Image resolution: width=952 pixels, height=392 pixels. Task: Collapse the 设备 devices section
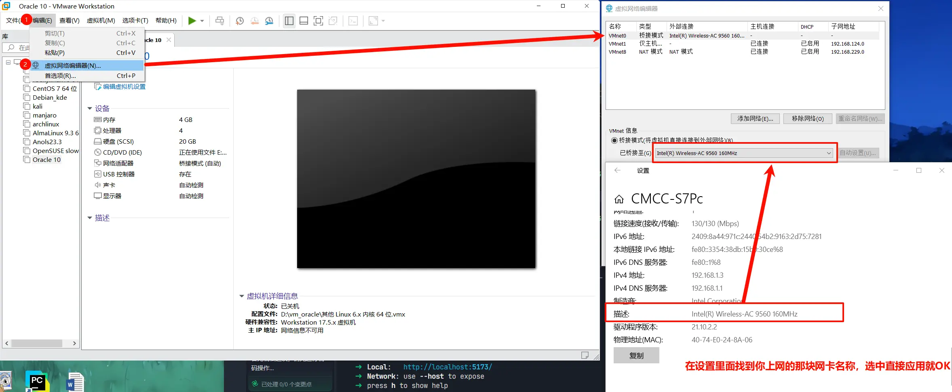[90, 108]
